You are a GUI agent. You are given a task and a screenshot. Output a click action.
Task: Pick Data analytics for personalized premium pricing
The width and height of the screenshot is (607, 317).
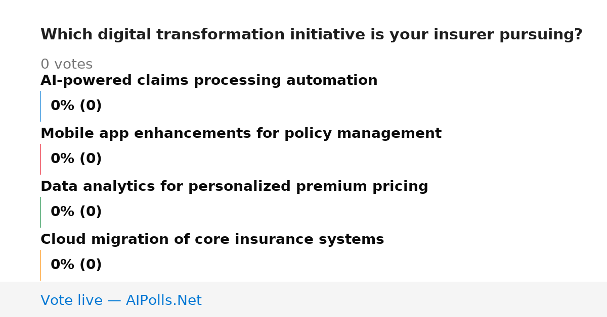pyautogui.click(x=234, y=187)
